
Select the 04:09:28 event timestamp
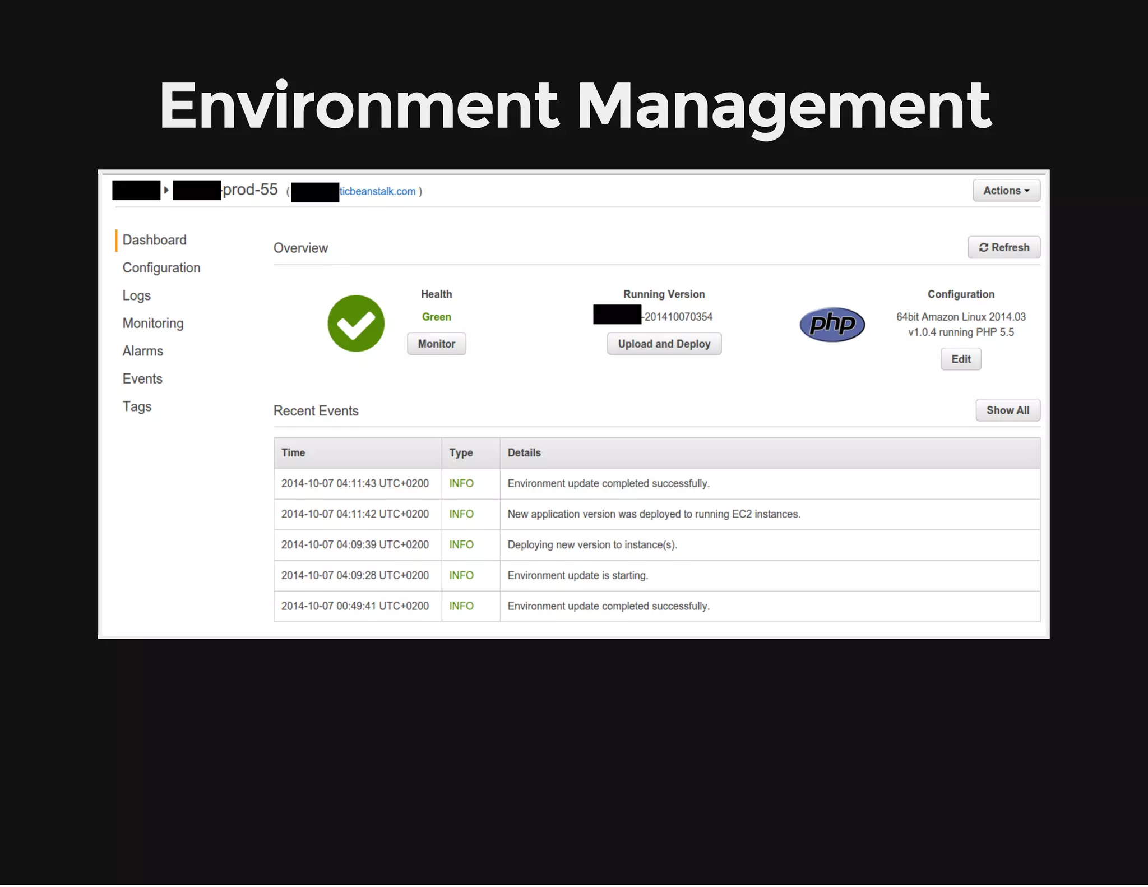click(355, 575)
